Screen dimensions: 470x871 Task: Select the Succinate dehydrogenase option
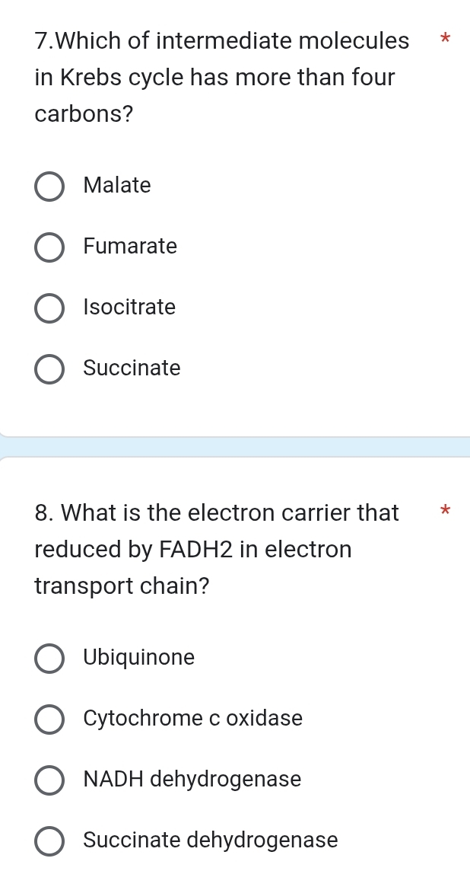[49, 841]
